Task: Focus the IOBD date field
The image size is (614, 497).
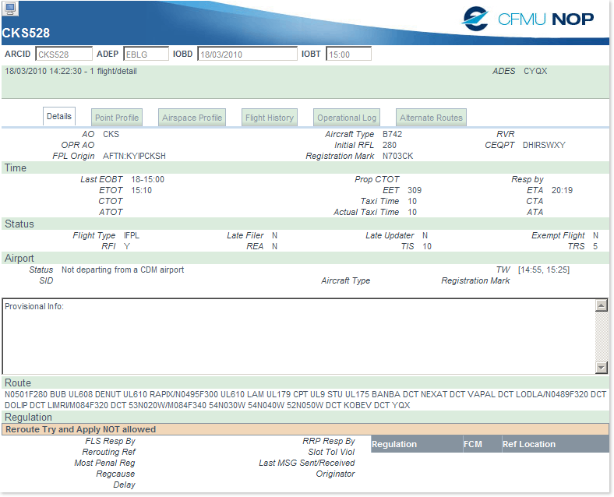Action: (247, 55)
